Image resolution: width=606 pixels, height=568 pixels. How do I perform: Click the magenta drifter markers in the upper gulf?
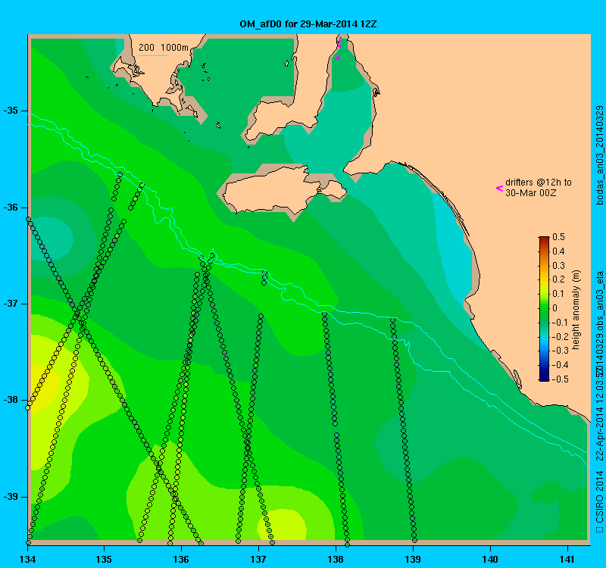339,48
